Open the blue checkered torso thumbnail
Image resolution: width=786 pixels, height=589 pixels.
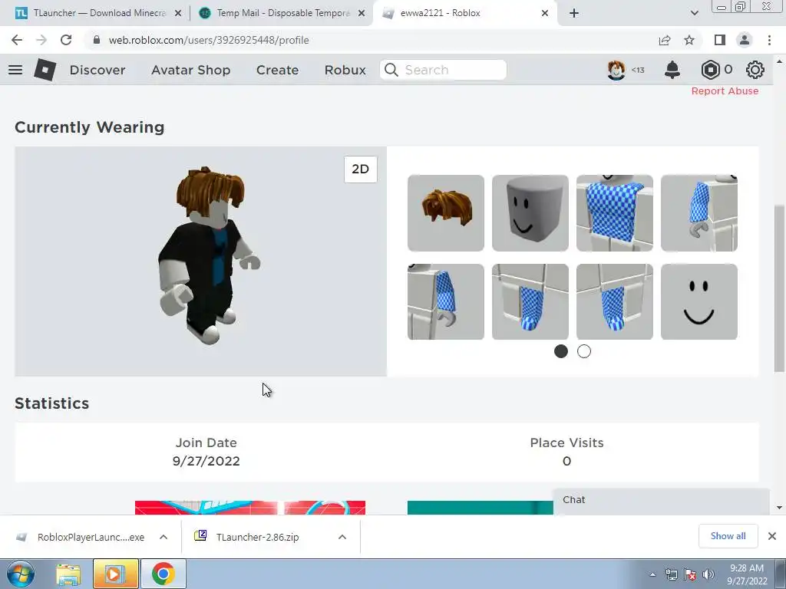pos(615,213)
